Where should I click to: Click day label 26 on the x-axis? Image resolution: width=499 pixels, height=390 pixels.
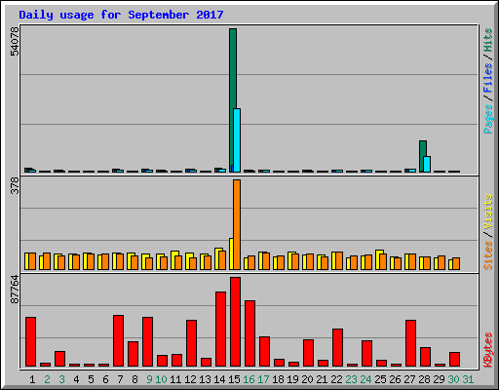pyautogui.click(x=395, y=379)
